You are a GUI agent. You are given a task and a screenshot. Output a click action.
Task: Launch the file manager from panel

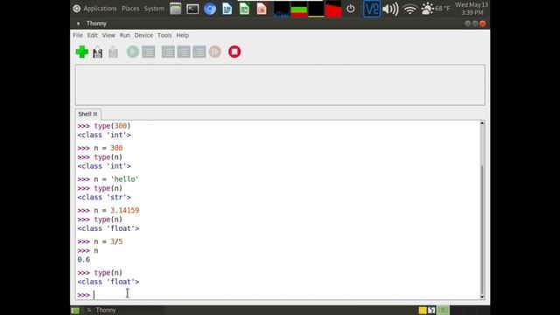175,9
